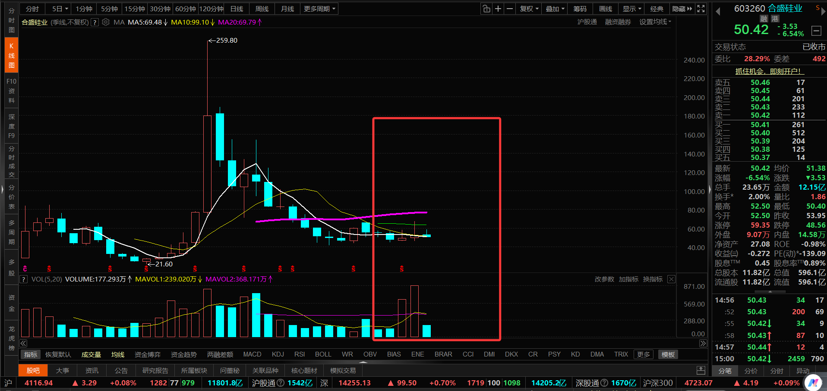Viewport: 827px width, 391px height.
Task: Click the chart lock icon in the toolbar
Action: click(486, 9)
